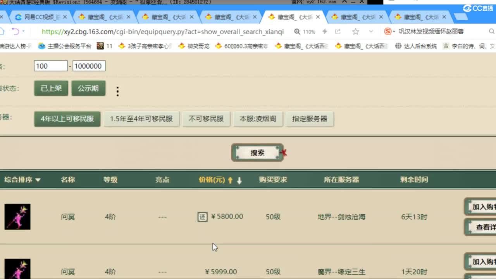
Task: Click the server name 魔界--缘定三生
Action: coord(341,272)
